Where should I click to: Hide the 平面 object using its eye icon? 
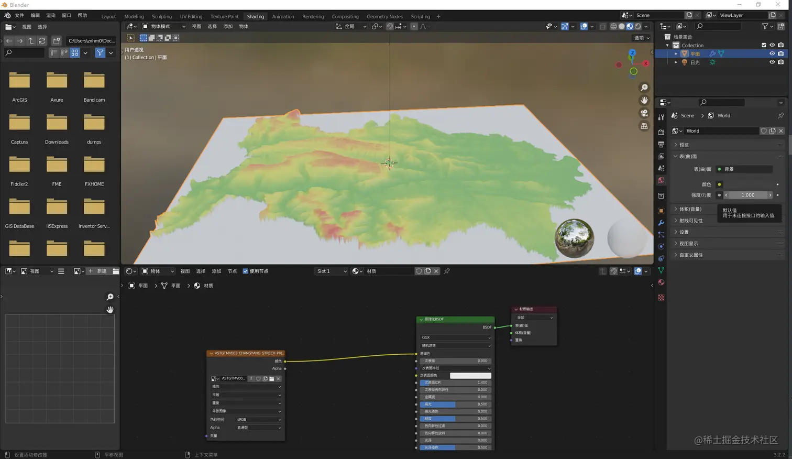pyautogui.click(x=772, y=53)
